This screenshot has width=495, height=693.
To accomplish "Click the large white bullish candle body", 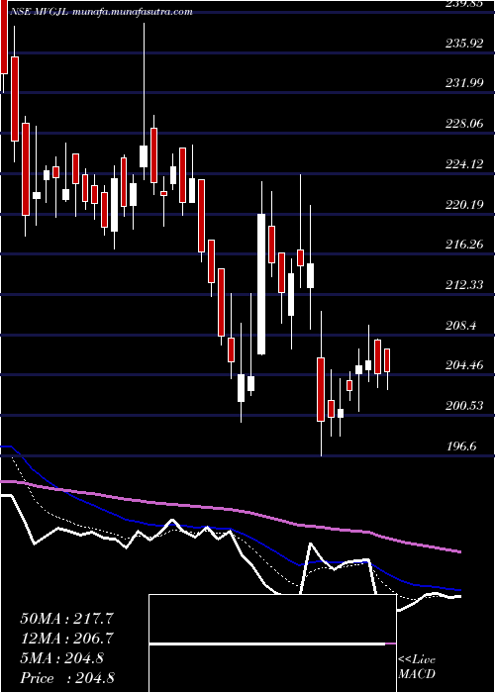I will click(261, 284).
